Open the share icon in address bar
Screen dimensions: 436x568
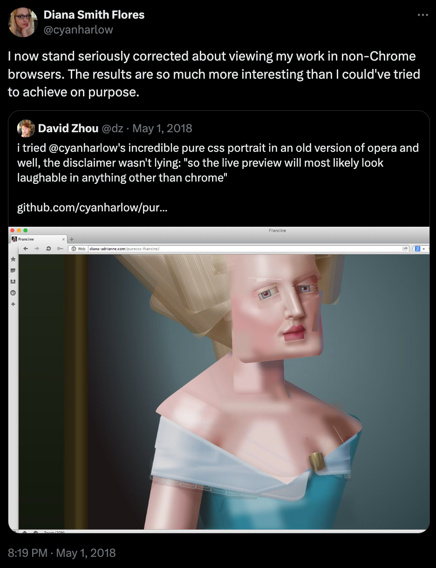tap(405, 249)
